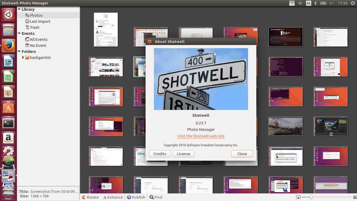
Task: Open LibreOffice Impress from the launcher
Action: click(8, 92)
